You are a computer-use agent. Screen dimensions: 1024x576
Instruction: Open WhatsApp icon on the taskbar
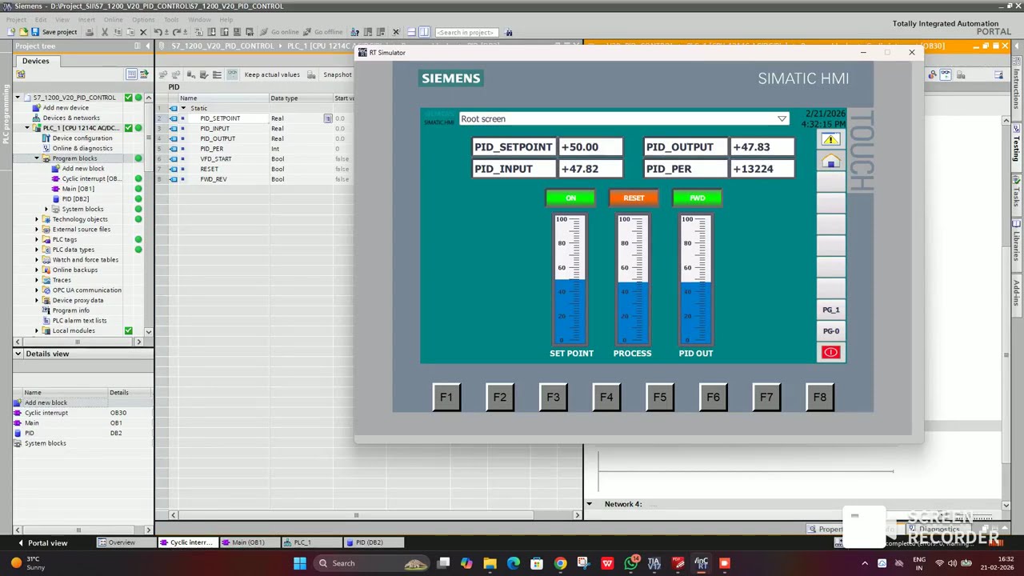point(631,563)
